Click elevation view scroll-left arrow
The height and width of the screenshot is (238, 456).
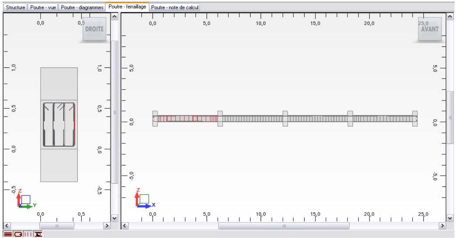[124, 226]
